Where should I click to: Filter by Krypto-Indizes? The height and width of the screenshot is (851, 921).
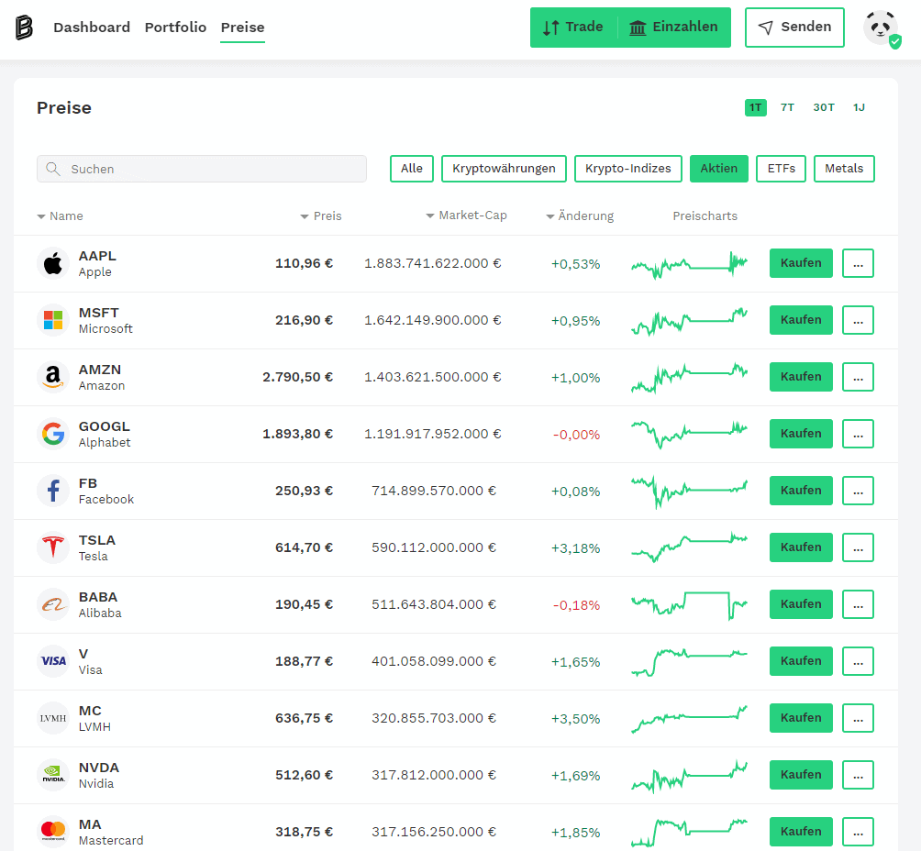[627, 169]
